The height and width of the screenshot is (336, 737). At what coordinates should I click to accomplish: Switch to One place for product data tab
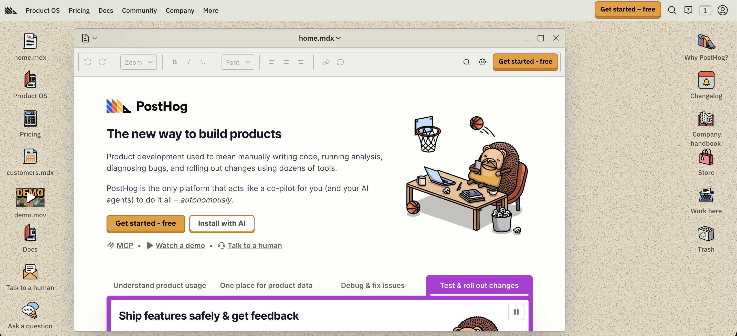coord(266,285)
